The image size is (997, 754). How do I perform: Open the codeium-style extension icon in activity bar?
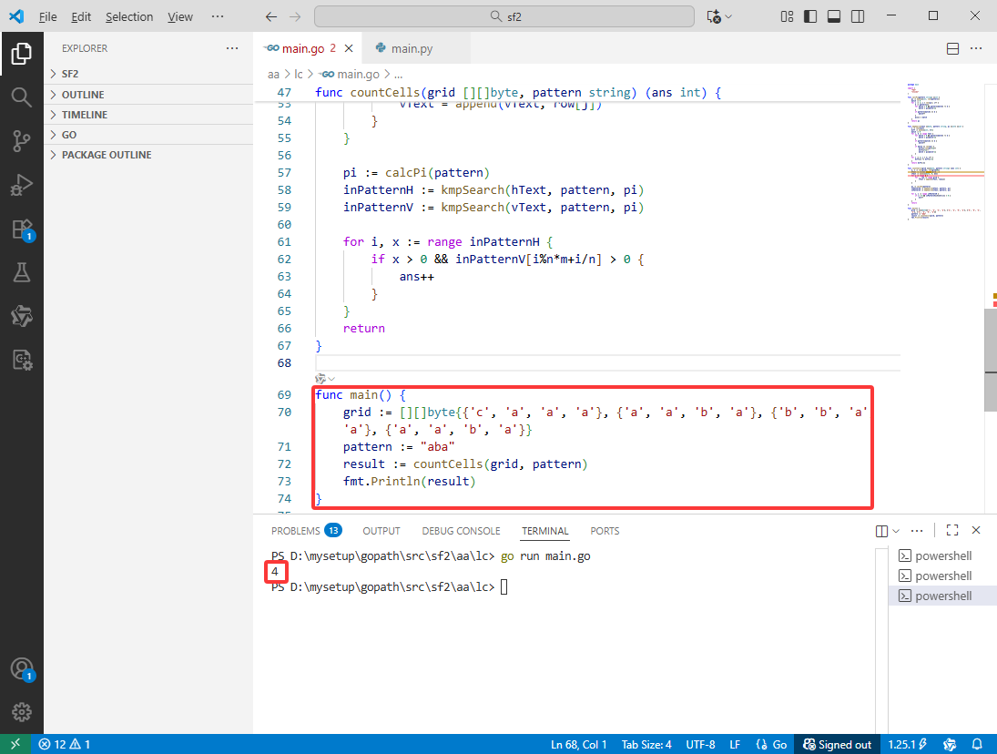tap(22, 316)
